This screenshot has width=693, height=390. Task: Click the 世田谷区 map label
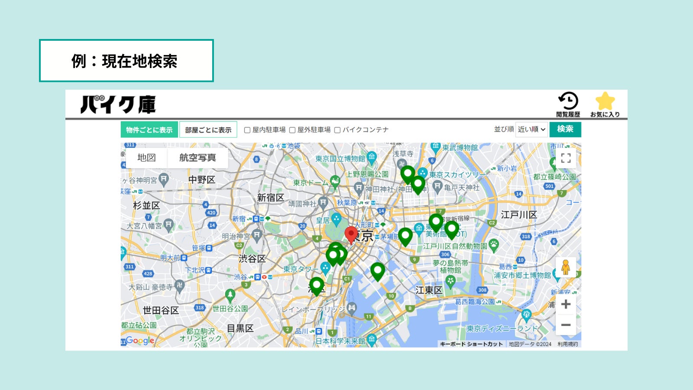pyautogui.click(x=161, y=310)
